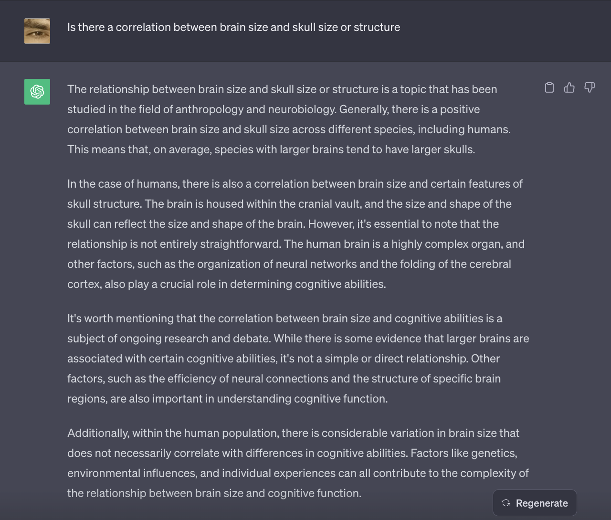
Task: Click the user's eye photo avatar
Action: click(x=37, y=31)
